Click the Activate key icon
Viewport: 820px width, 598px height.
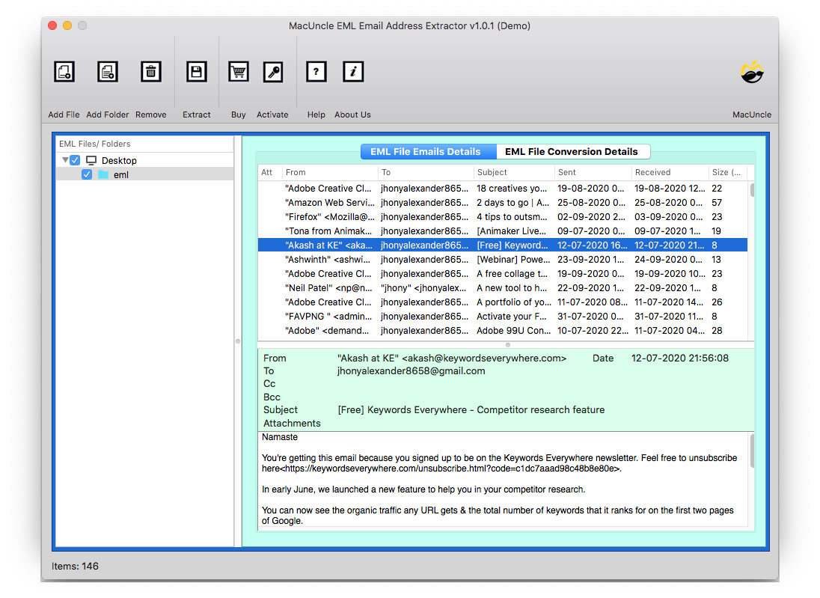(273, 72)
